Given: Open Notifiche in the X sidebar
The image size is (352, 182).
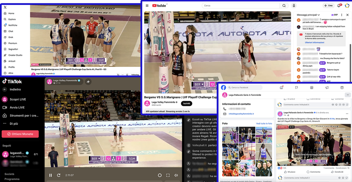Looking at the screenshot, I should [x=10, y=25].
